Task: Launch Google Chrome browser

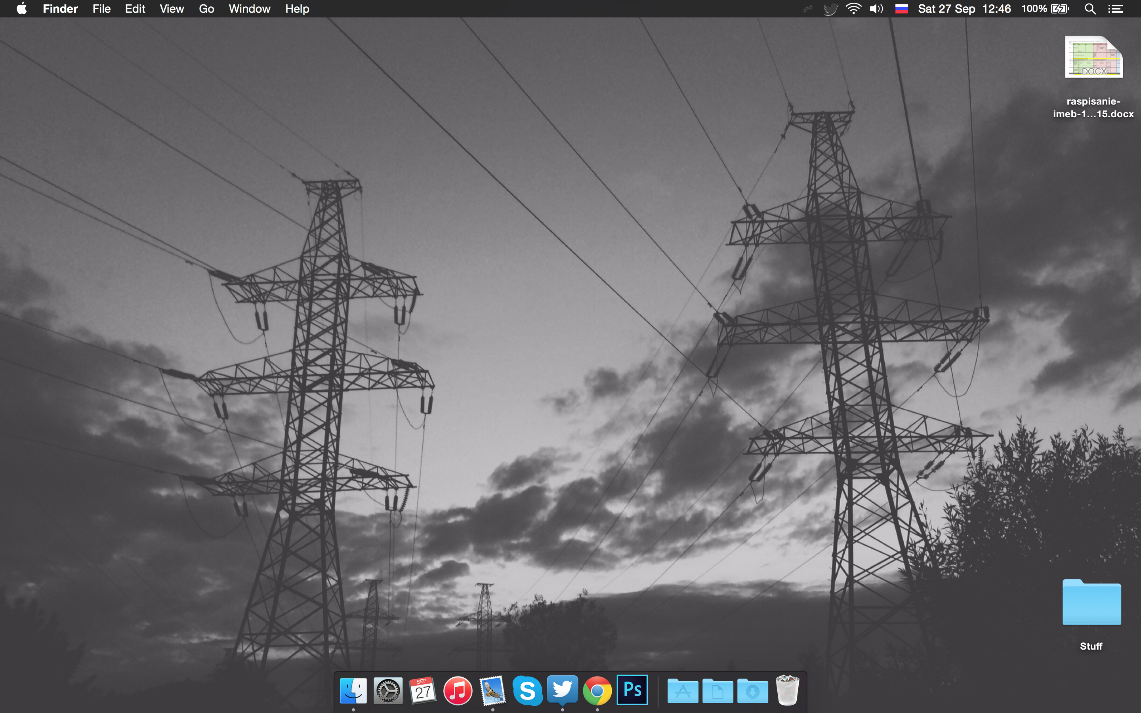Action: pos(597,691)
